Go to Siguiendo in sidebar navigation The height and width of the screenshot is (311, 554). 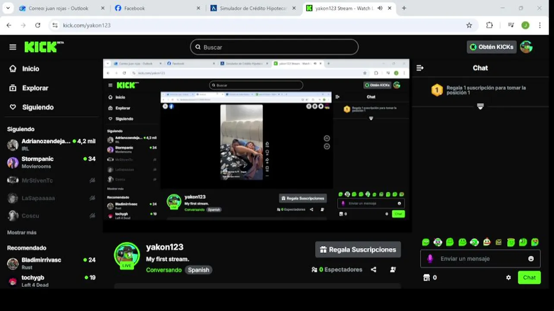pyautogui.click(x=31, y=107)
